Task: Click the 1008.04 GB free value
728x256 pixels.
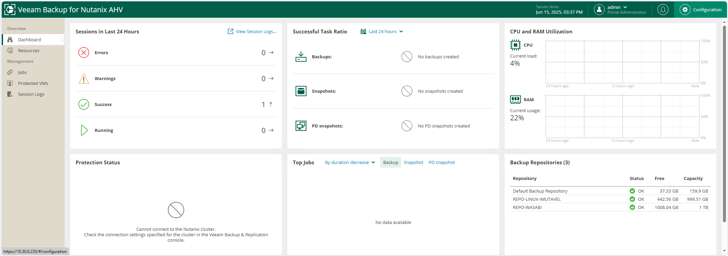Action: point(666,207)
